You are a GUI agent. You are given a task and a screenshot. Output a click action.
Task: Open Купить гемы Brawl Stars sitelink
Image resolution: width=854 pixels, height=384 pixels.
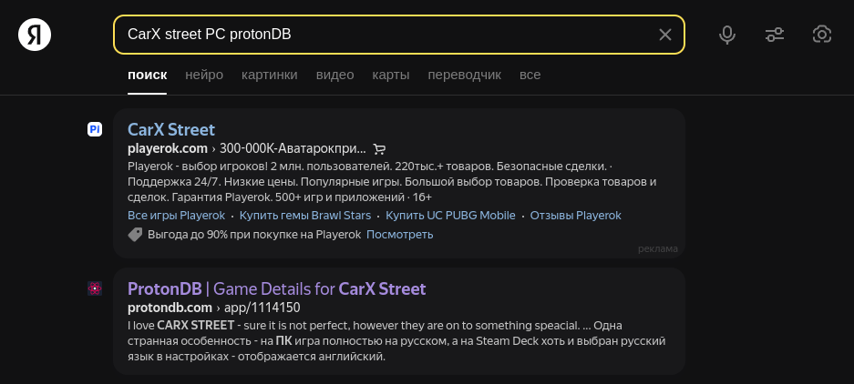tap(305, 216)
